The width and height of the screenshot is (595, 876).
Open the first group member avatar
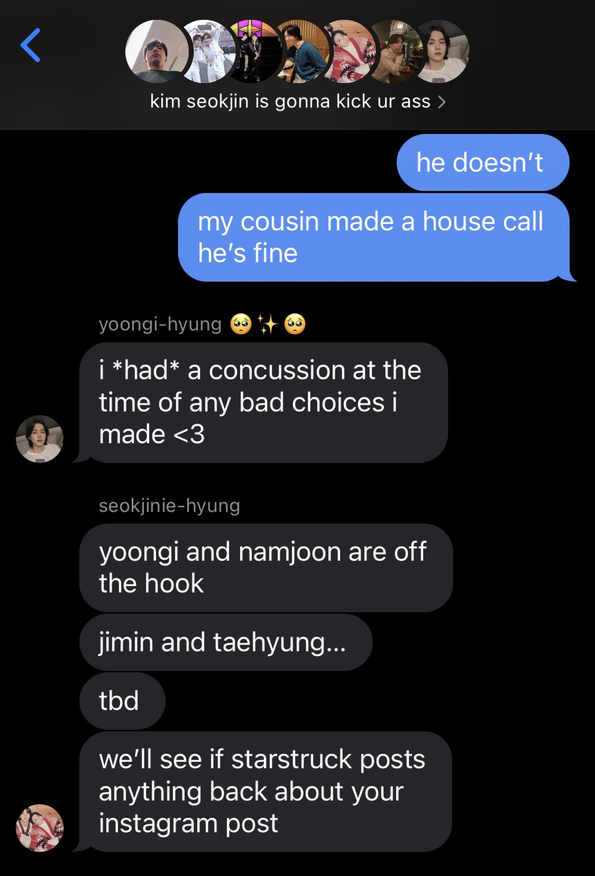point(157,51)
